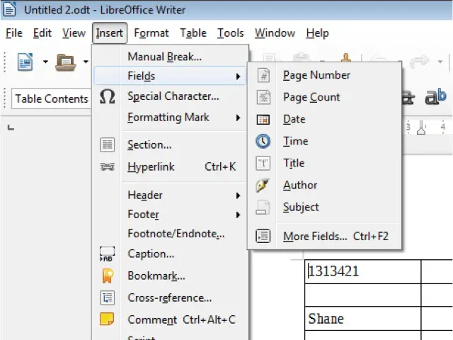
Task: Open the Table menu
Action: (x=193, y=33)
